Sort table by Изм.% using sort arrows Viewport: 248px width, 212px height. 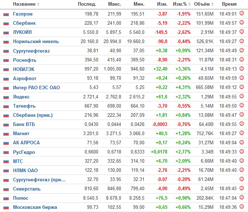[190, 4]
